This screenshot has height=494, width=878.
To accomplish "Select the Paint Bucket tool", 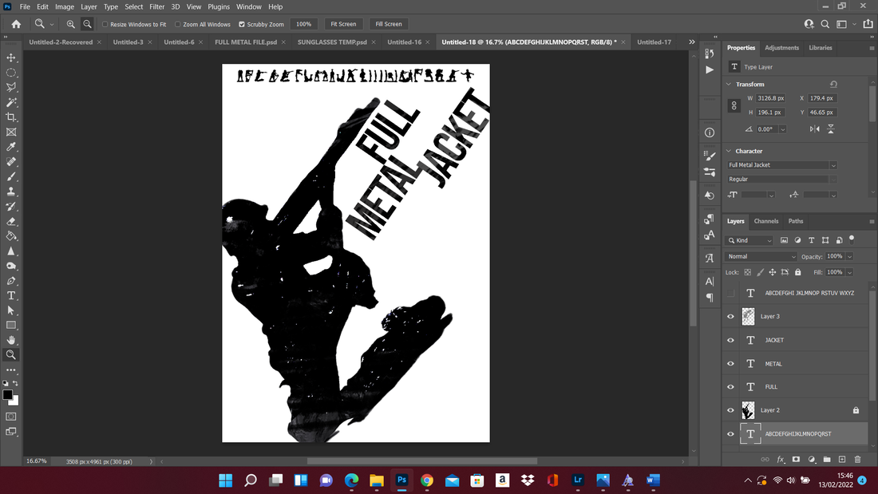I will pyautogui.click(x=11, y=236).
